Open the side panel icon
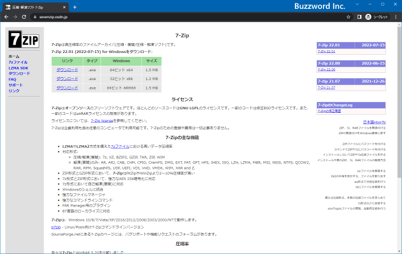 (x=359, y=17)
